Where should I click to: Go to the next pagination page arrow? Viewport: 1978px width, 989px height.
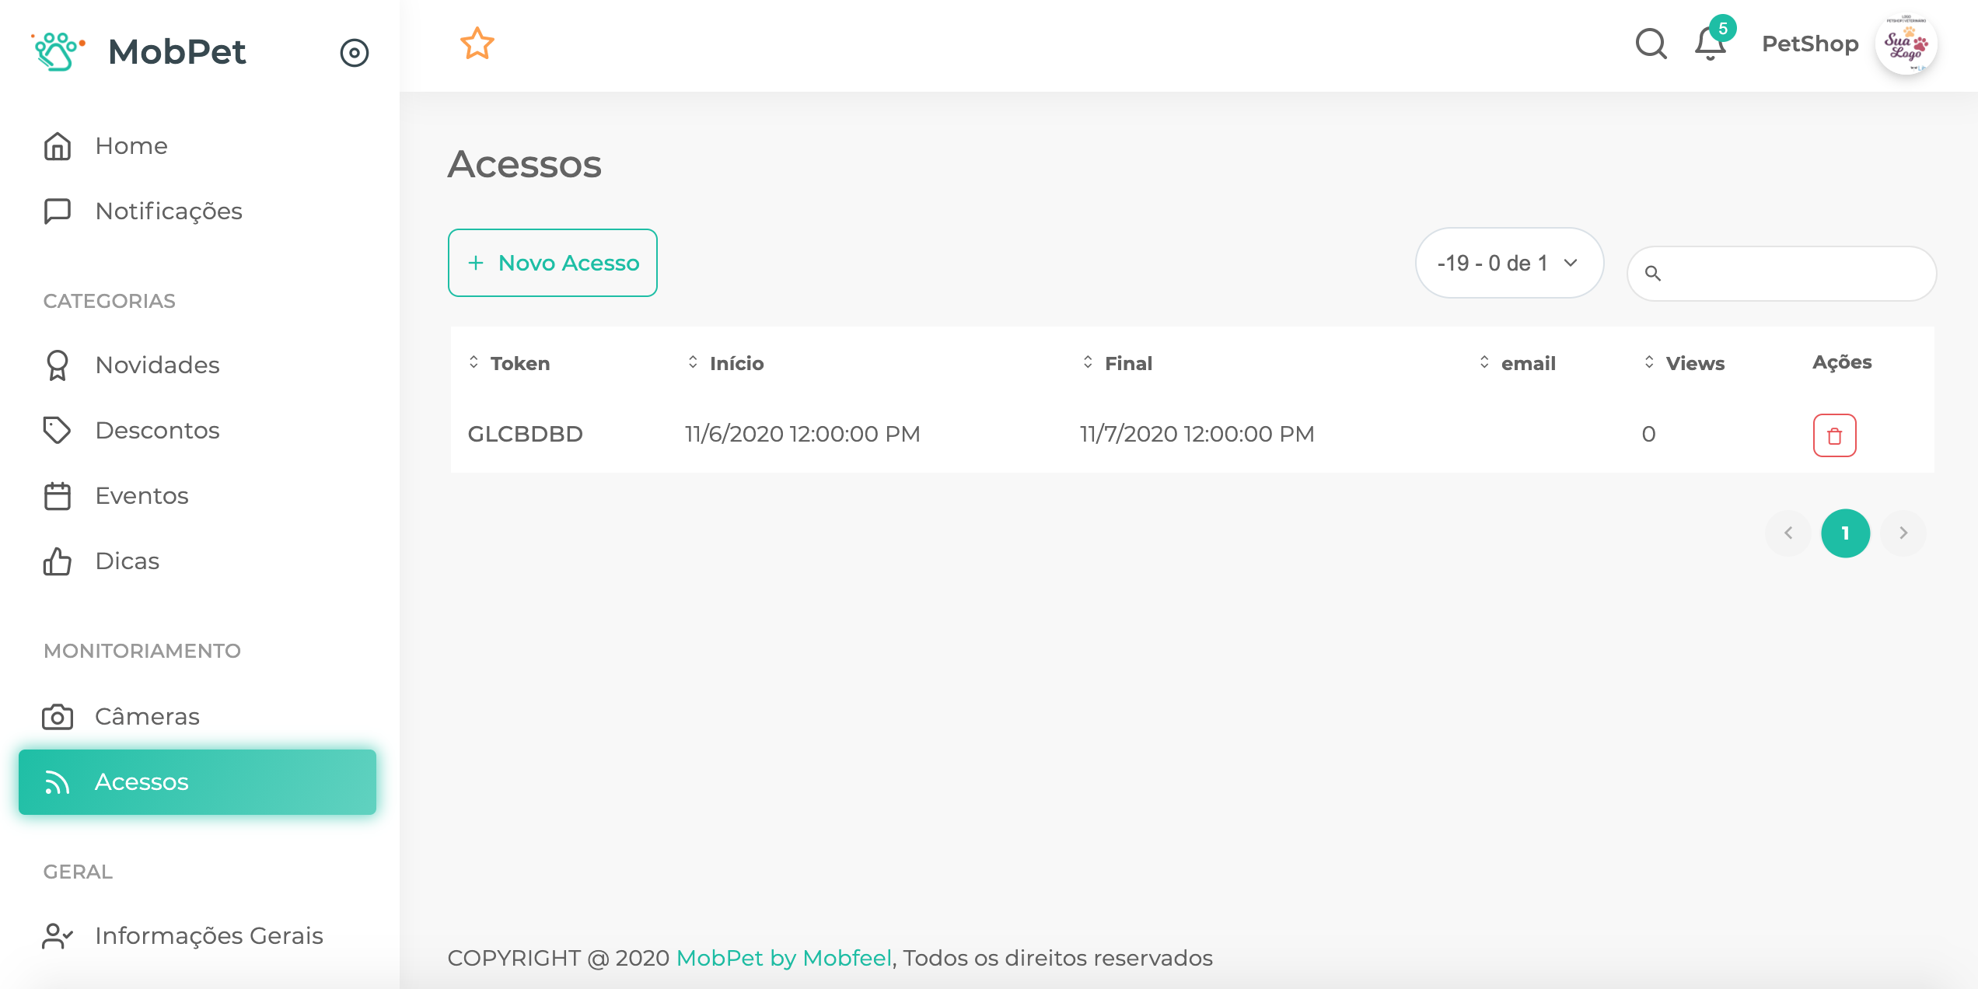[x=1903, y=533]
